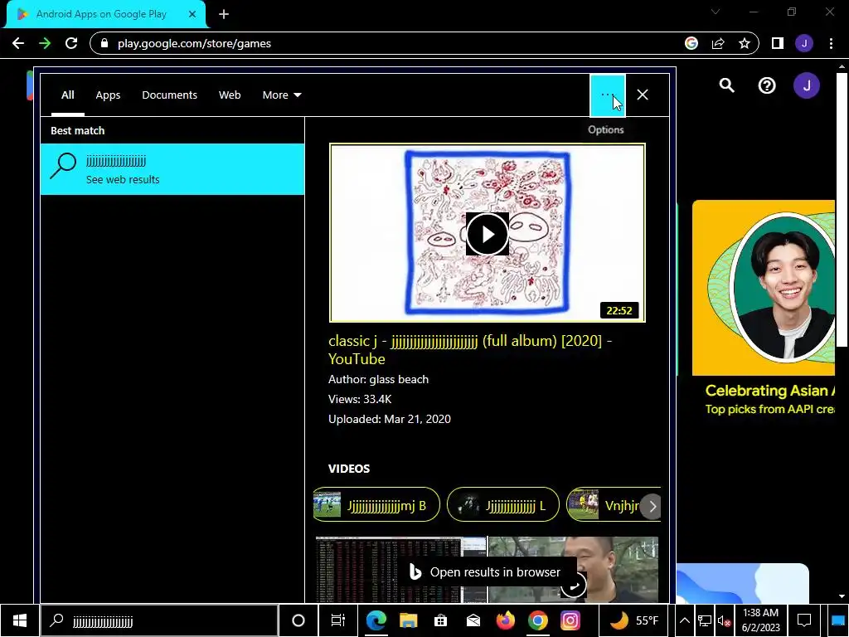Open the notification center icon
The height and width of the screenshot is (637, 849).
[804, 620]
